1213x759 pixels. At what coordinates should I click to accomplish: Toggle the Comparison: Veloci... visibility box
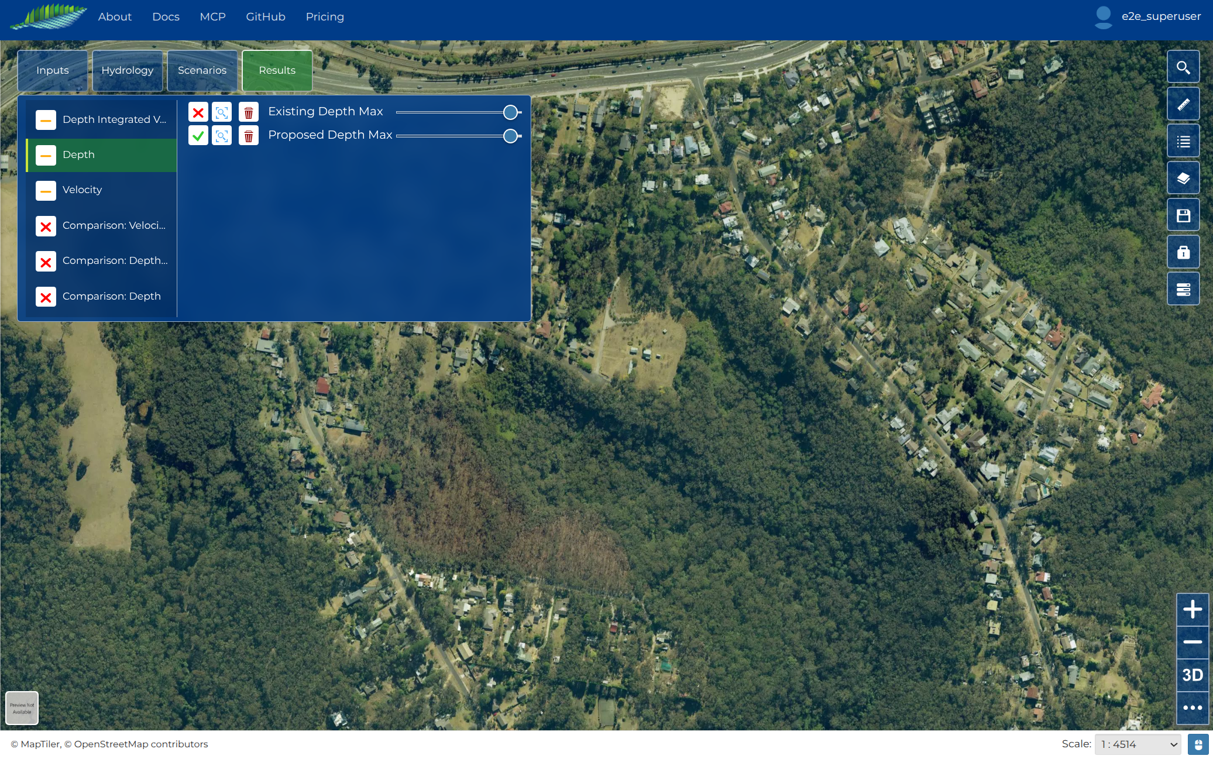46,226
